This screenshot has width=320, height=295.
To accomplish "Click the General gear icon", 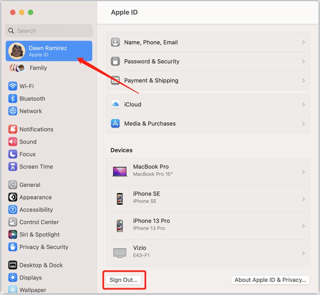I will [x=13, y=185].
